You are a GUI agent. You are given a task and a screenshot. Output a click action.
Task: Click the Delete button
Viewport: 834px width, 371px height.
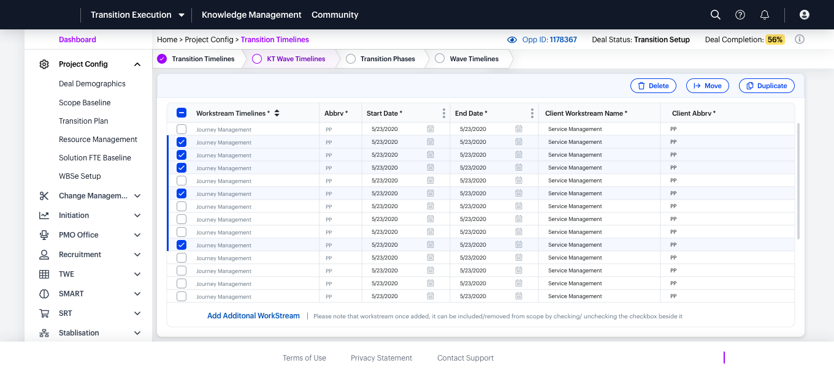click(653, 86)
